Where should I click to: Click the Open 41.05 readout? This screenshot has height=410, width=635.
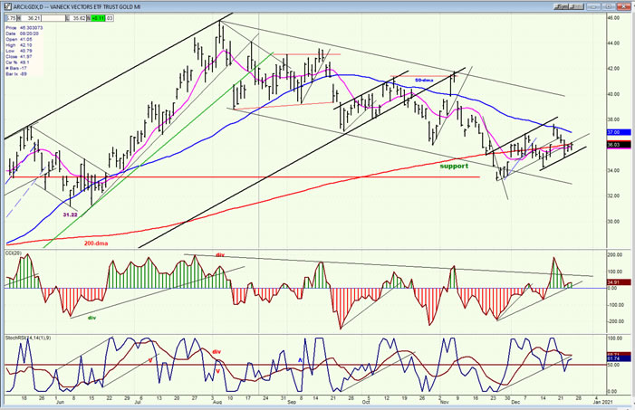coord(17,40)
